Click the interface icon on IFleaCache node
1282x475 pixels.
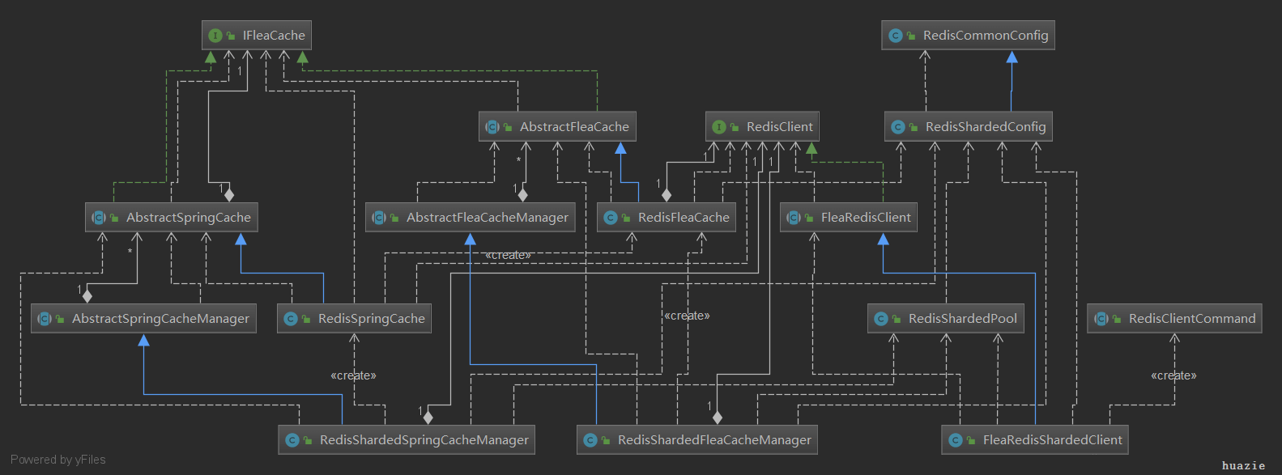(x=215, y=36)
